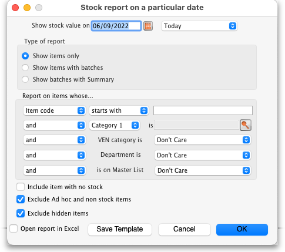Screen dimensions: 285x252
Task: Click the Cancel button
Action: tap(185, 229)
